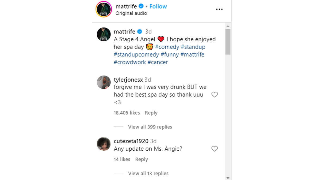Image resolution: width=321 pixels, height=180 pixels.
Task: Like cutezeta1920's comment with the heart
Action: (215, 149)
